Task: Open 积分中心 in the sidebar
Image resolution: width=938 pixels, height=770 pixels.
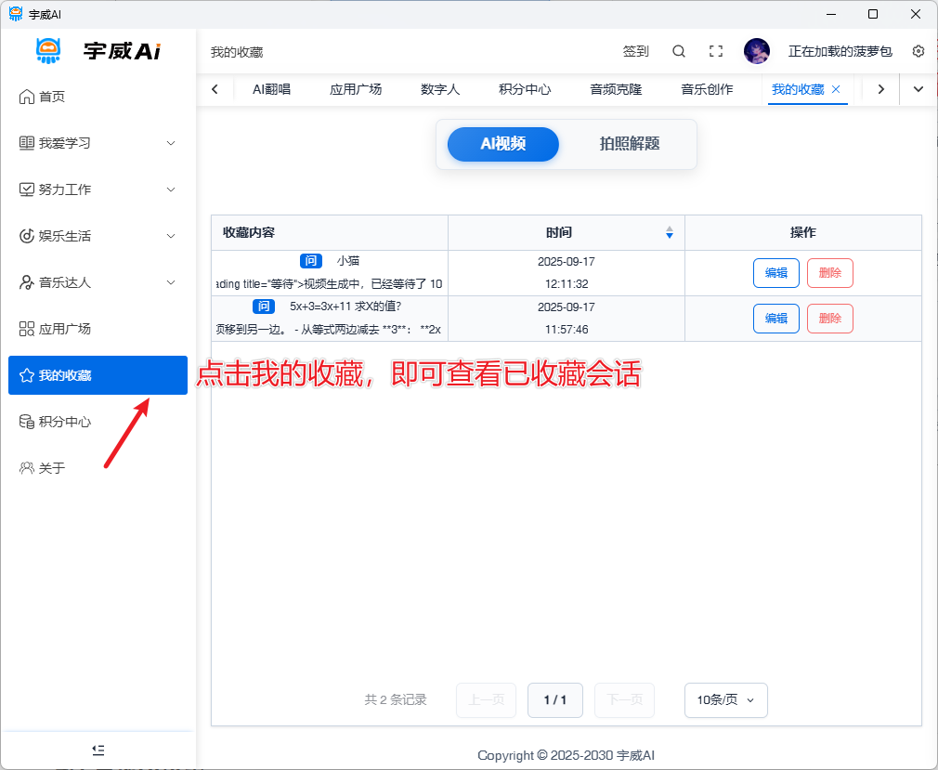Action: click(x=64, y=422)
